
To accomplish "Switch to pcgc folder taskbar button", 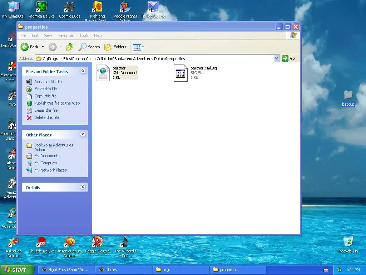I will click(x=180, y=270).
